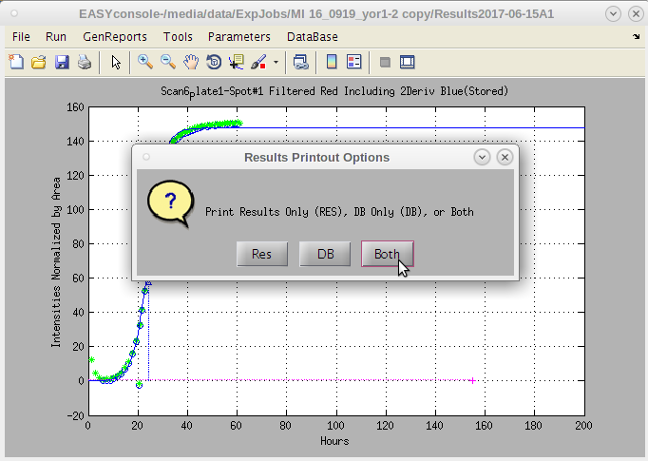Viewport: 648px width, 461px height.
Task: Activate the Zoom In magnifier tool
Action: pyautogui.click(x=145, y=62)
